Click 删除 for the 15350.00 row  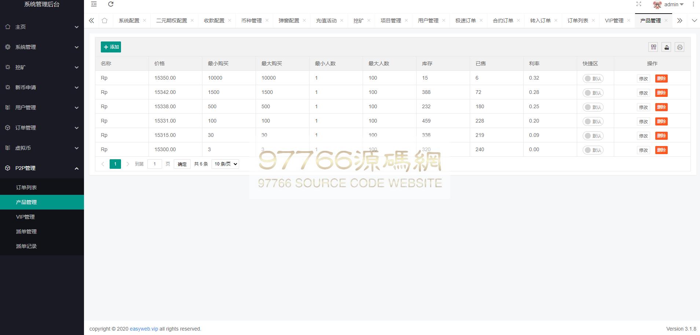click(x=661, y=79)
